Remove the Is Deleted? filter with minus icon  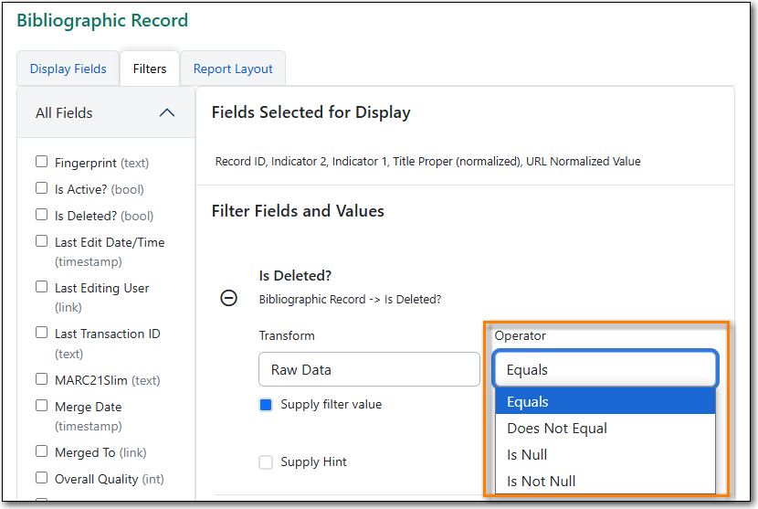229,299
